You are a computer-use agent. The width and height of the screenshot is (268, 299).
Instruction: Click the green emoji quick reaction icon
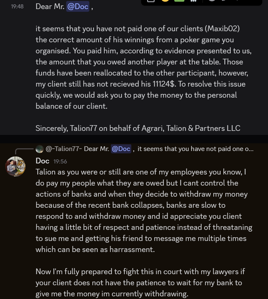179,0
